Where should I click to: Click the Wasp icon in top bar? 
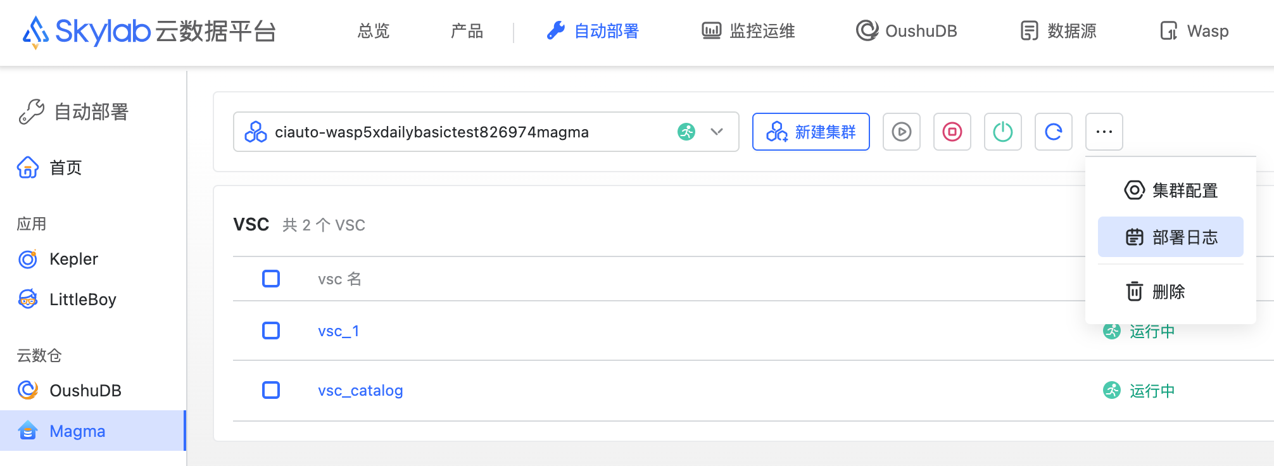1169,30
